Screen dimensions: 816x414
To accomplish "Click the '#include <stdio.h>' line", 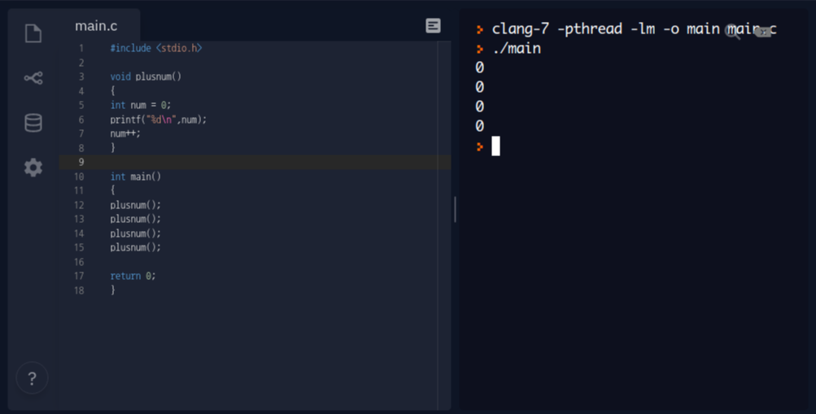I will tap(156, 48).
